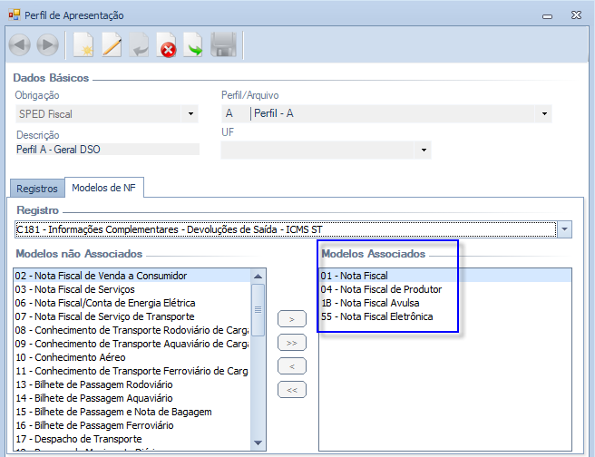Select associated 55 - Nota Fiscal Eletrônica
Viewport: 595px width, 457px height.
445,316
